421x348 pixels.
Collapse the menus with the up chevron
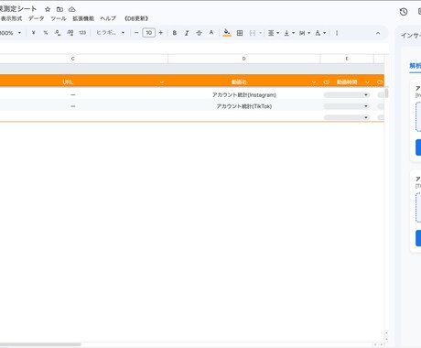tap(378, 33)
